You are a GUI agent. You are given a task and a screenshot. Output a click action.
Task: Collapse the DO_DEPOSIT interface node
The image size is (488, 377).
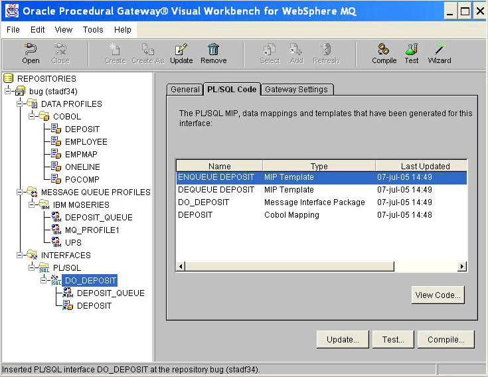(44, 281)
